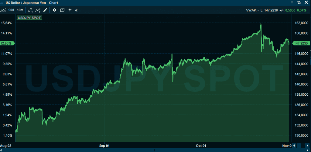Click the 130,0000 price axis label
The width and height of the screenshot is (311, 152).
pyautogui.click(x=302, y=136)
